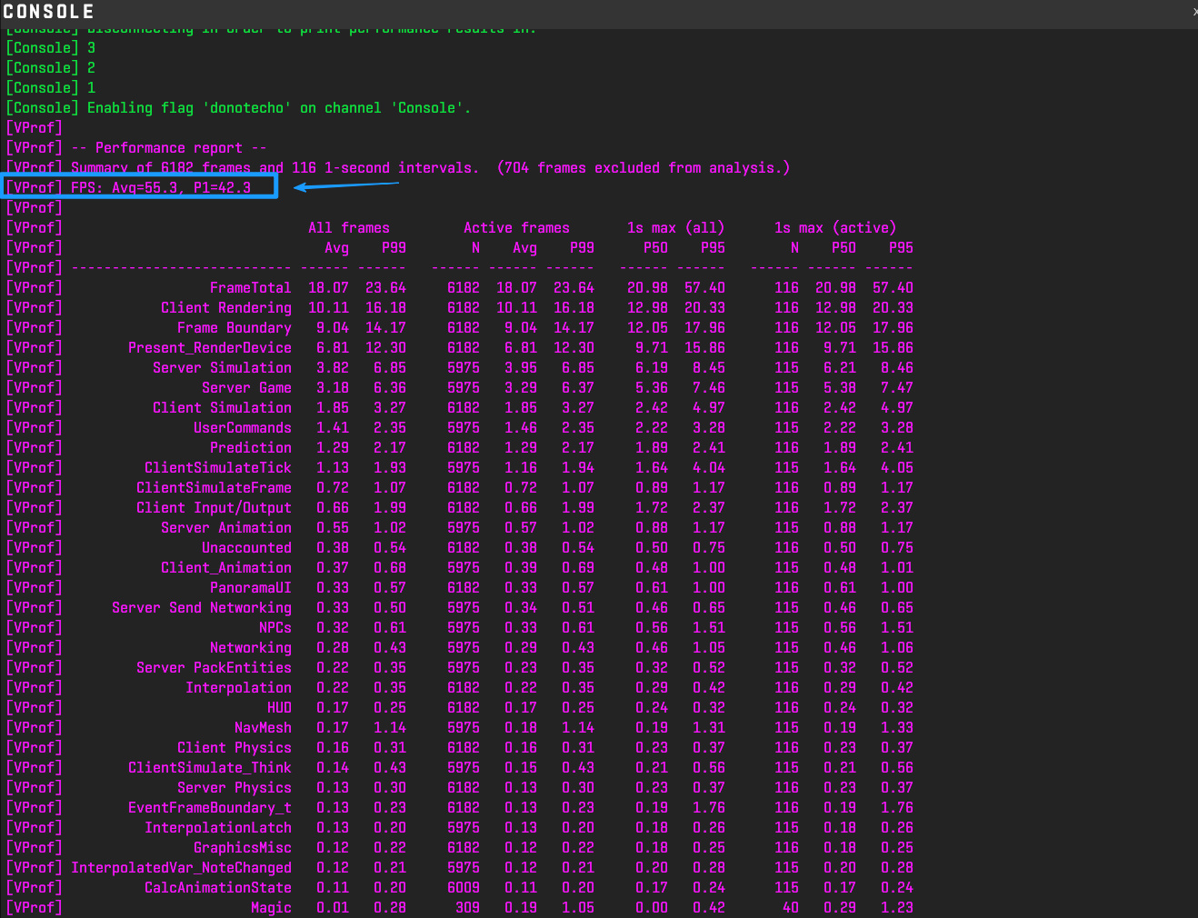
Task: Select the 'Client Rendering' row label
Action: [x=226, y=308]
